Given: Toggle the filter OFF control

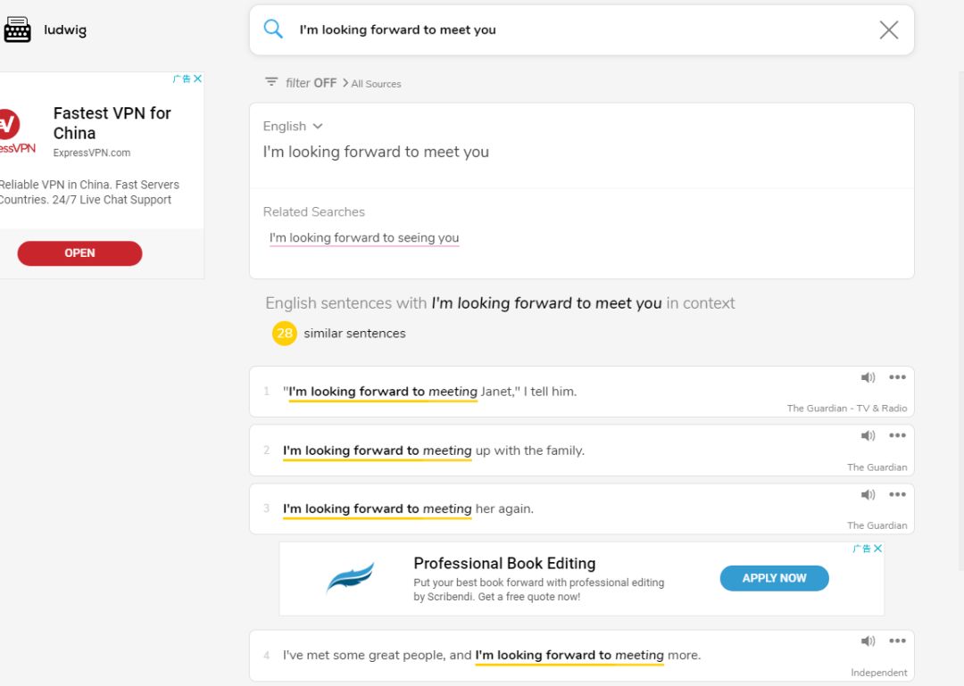Looking at the screenshot, I should (301, 83).
